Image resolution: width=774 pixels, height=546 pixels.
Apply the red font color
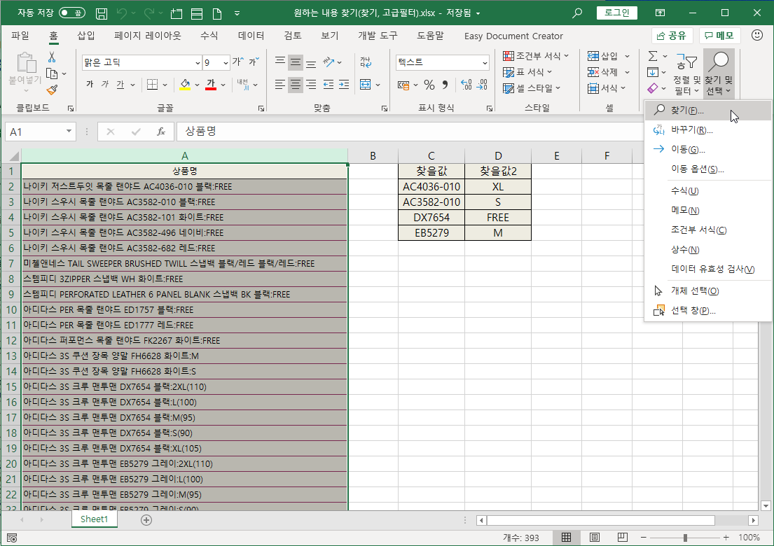click(x=212, y=84)
